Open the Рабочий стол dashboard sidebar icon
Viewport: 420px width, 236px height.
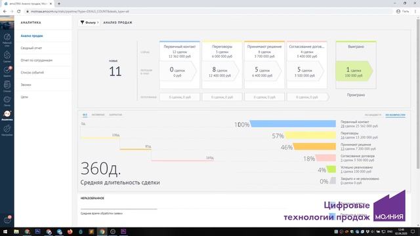coord(7,37)
